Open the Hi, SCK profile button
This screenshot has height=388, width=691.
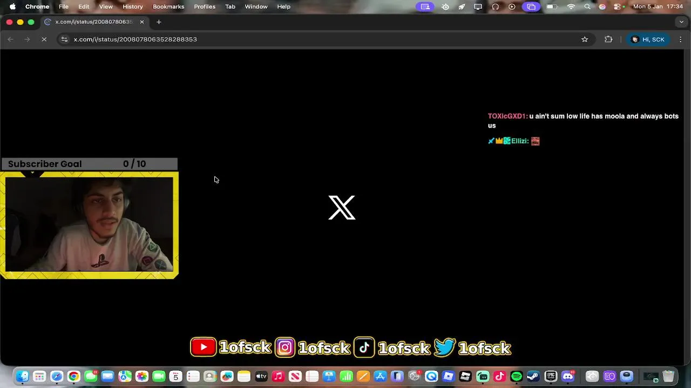point(648,39)
